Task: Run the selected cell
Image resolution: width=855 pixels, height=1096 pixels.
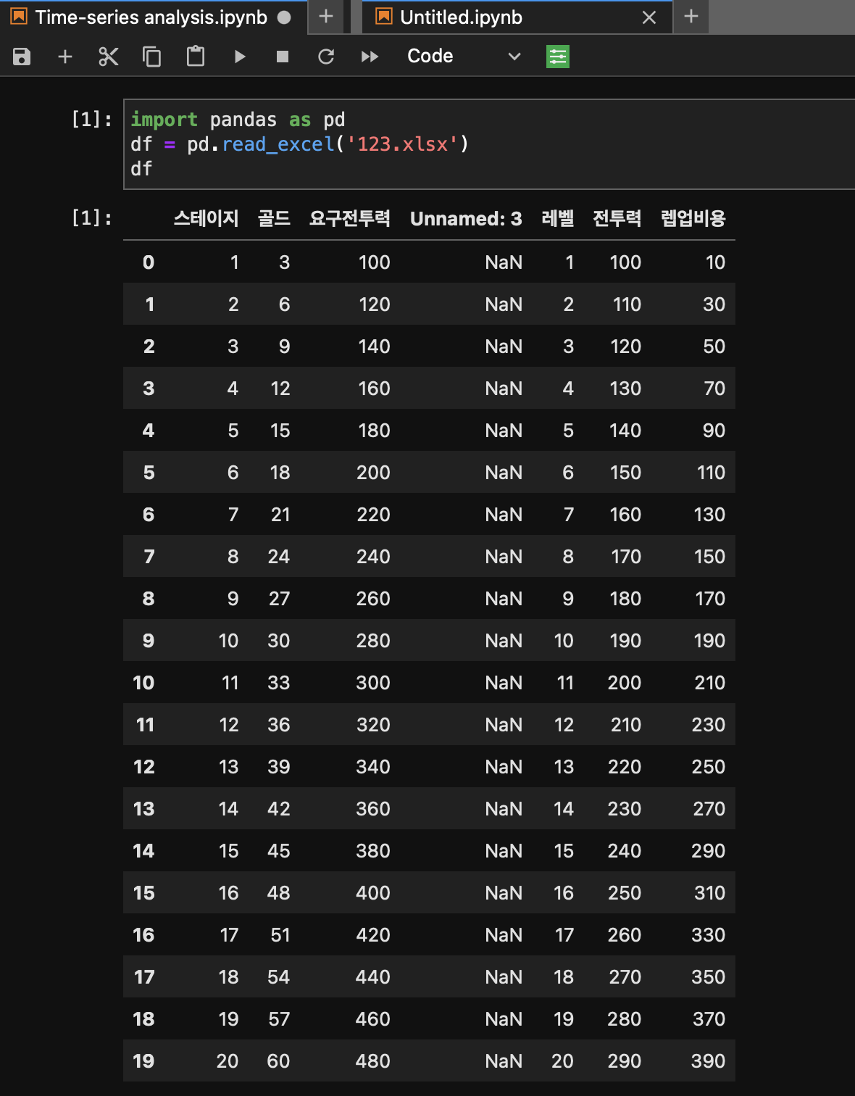Action: [x=240, y=57]
